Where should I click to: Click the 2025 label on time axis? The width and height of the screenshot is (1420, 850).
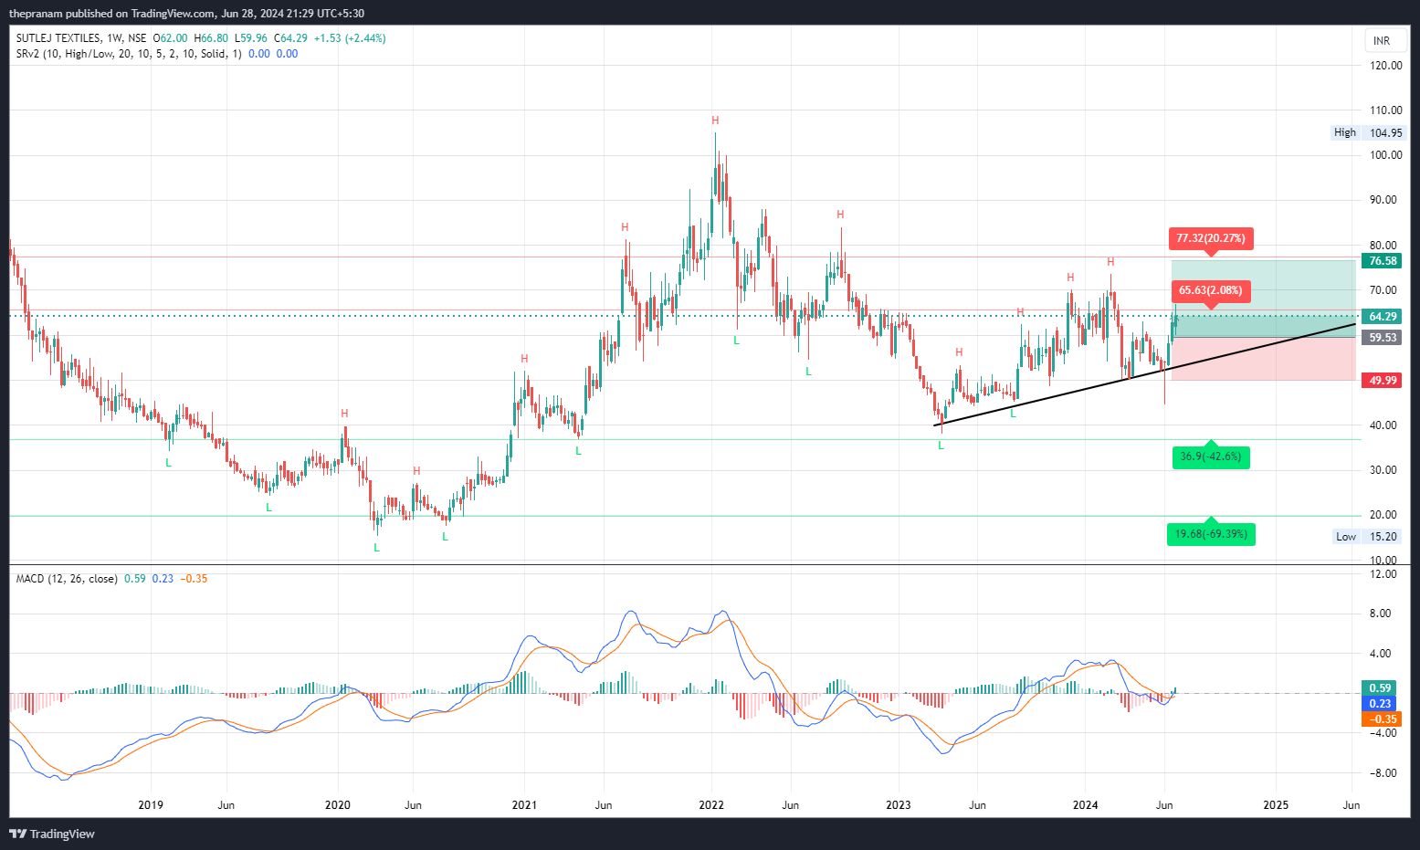1276,805
